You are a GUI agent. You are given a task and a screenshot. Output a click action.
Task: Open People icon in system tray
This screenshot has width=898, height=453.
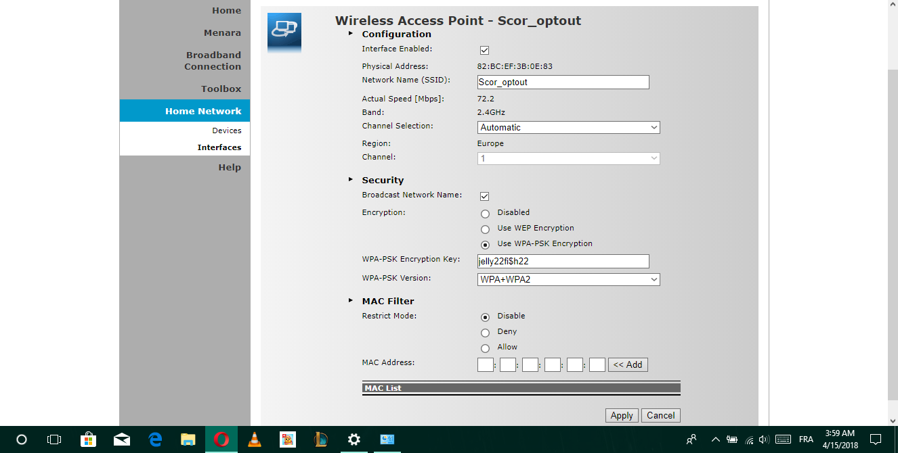[x=691, y=439]
